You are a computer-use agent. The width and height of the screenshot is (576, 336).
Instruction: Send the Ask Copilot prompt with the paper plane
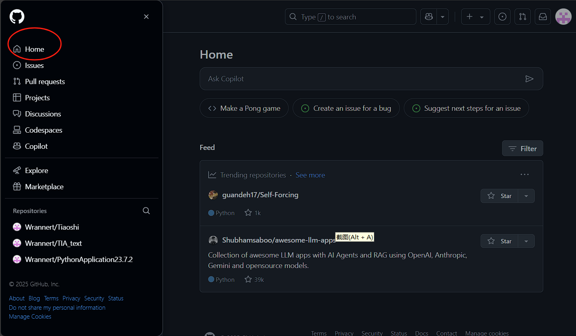point(530,79)
